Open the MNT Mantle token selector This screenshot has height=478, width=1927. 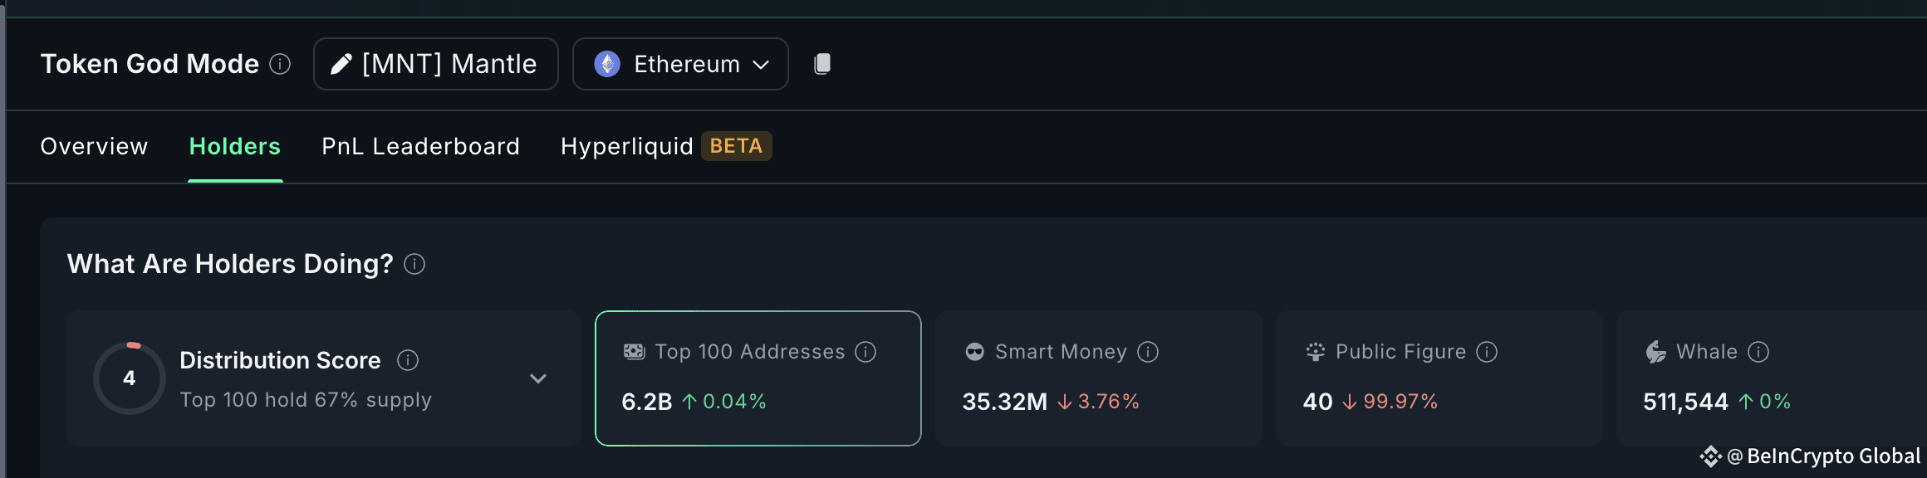[436, 64]
